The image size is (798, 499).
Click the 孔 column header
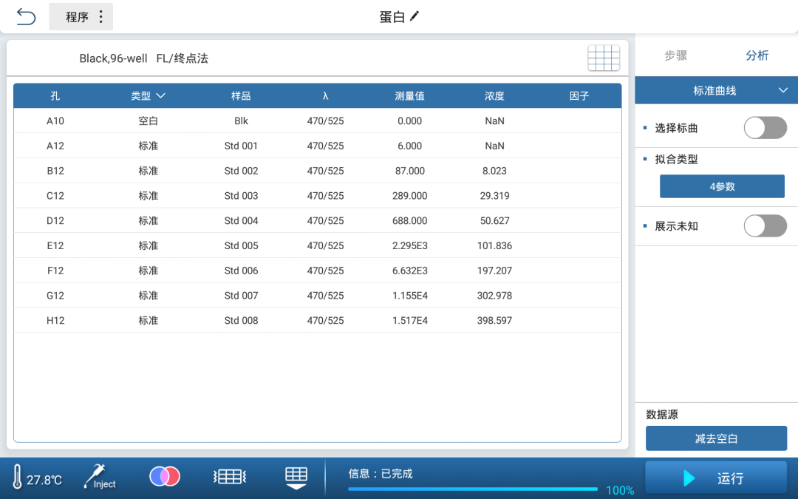pos(55,95)
